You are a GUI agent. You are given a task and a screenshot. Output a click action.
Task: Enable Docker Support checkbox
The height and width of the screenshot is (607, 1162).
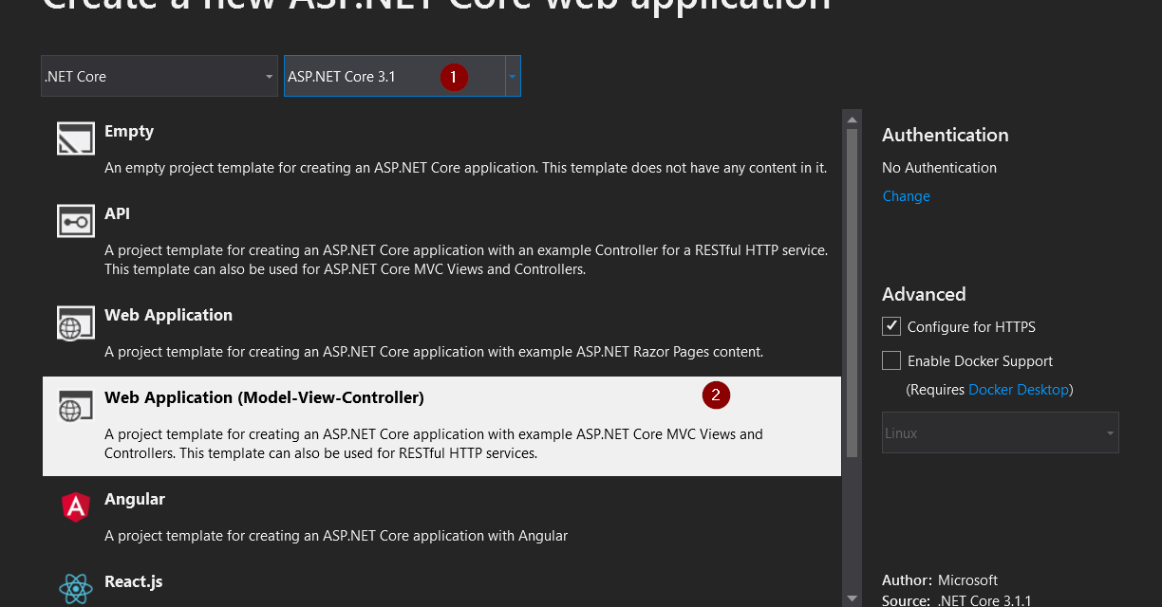pos(891,360)
